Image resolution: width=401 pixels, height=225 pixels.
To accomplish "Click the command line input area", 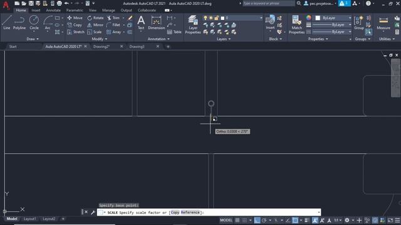I will 209,212.
